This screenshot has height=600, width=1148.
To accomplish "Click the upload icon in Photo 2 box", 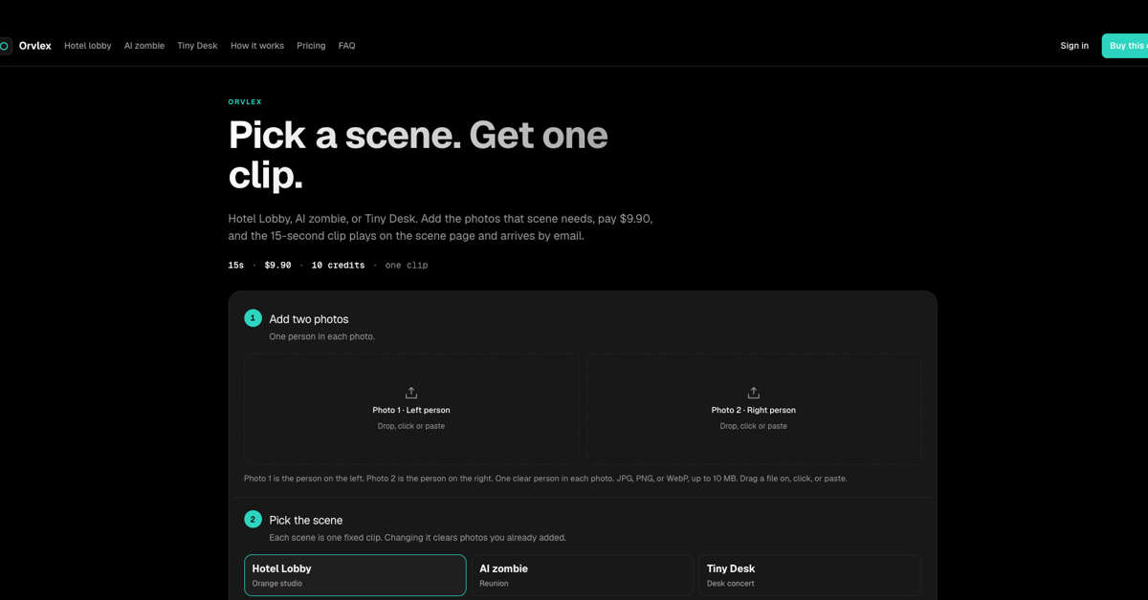I will [754, 393].
